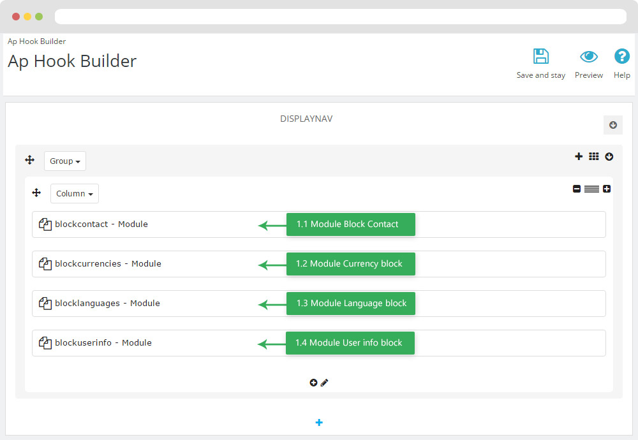Click the Ap Hook Builder breadcrumb

pos(36,41)
